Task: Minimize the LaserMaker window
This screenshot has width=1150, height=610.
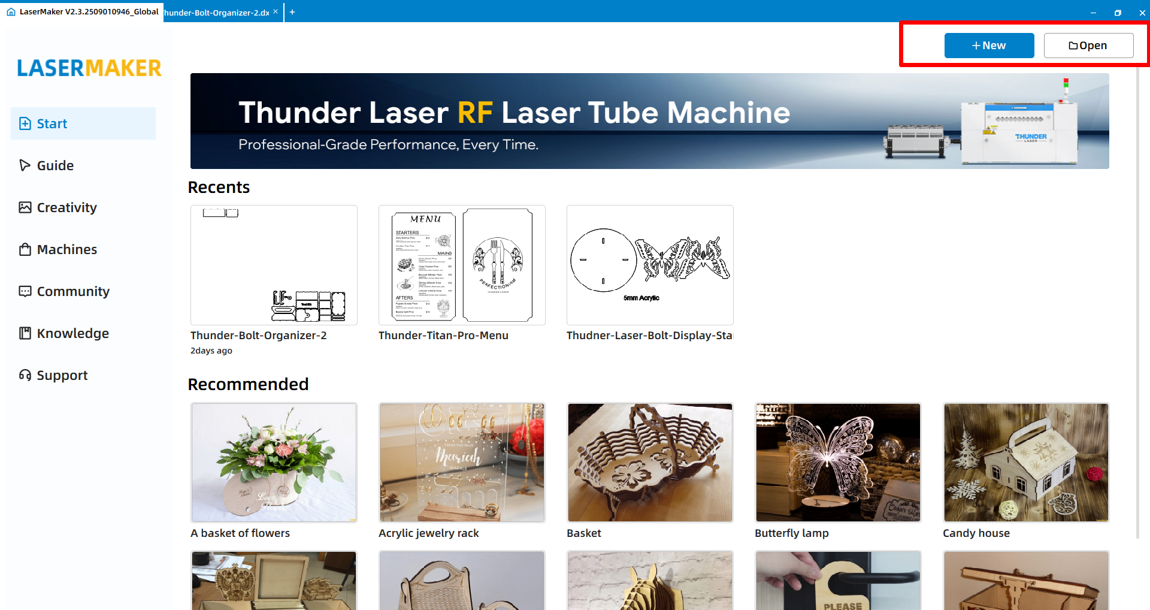Action: (1093, 13)
